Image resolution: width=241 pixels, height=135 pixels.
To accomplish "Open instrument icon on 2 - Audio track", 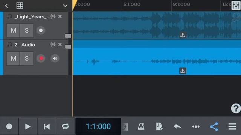I will click(x=9, y=44).
